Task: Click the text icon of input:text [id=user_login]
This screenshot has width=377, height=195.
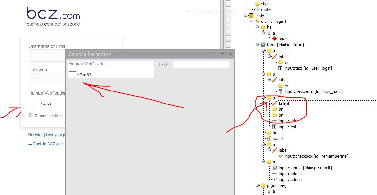Action: click(281, 68)
